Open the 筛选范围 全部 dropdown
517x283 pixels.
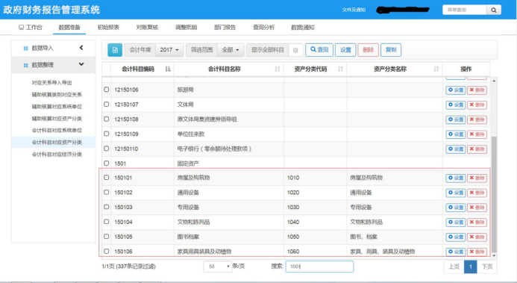pos(231,50)
